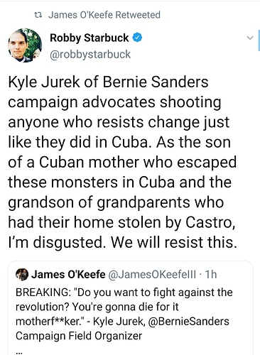
Task: Click the scrollbar at the right edge
Action: click(x=259, y=40)
